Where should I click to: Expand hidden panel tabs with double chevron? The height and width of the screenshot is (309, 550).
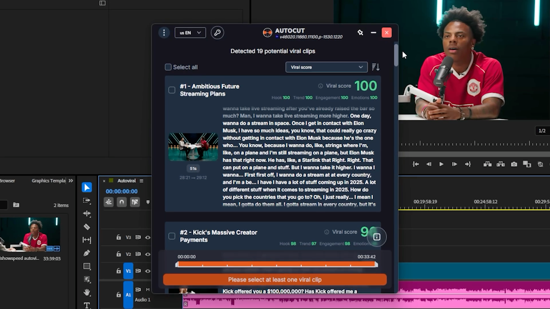(x=71, y=181)
